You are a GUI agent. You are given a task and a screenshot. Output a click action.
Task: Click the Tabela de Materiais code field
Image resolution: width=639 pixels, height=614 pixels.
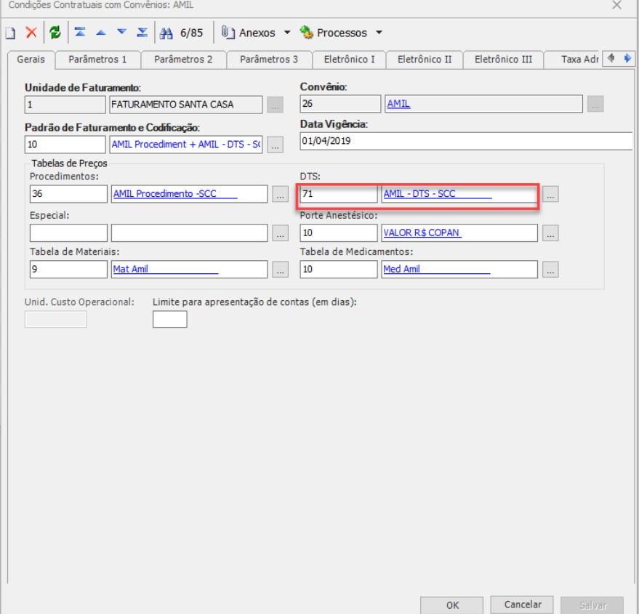click(68, 270)
